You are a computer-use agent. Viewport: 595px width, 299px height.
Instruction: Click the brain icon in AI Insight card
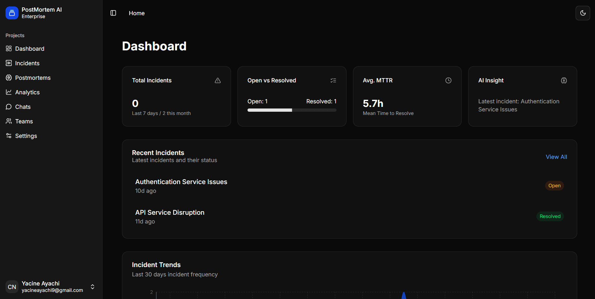pos(564,80)
